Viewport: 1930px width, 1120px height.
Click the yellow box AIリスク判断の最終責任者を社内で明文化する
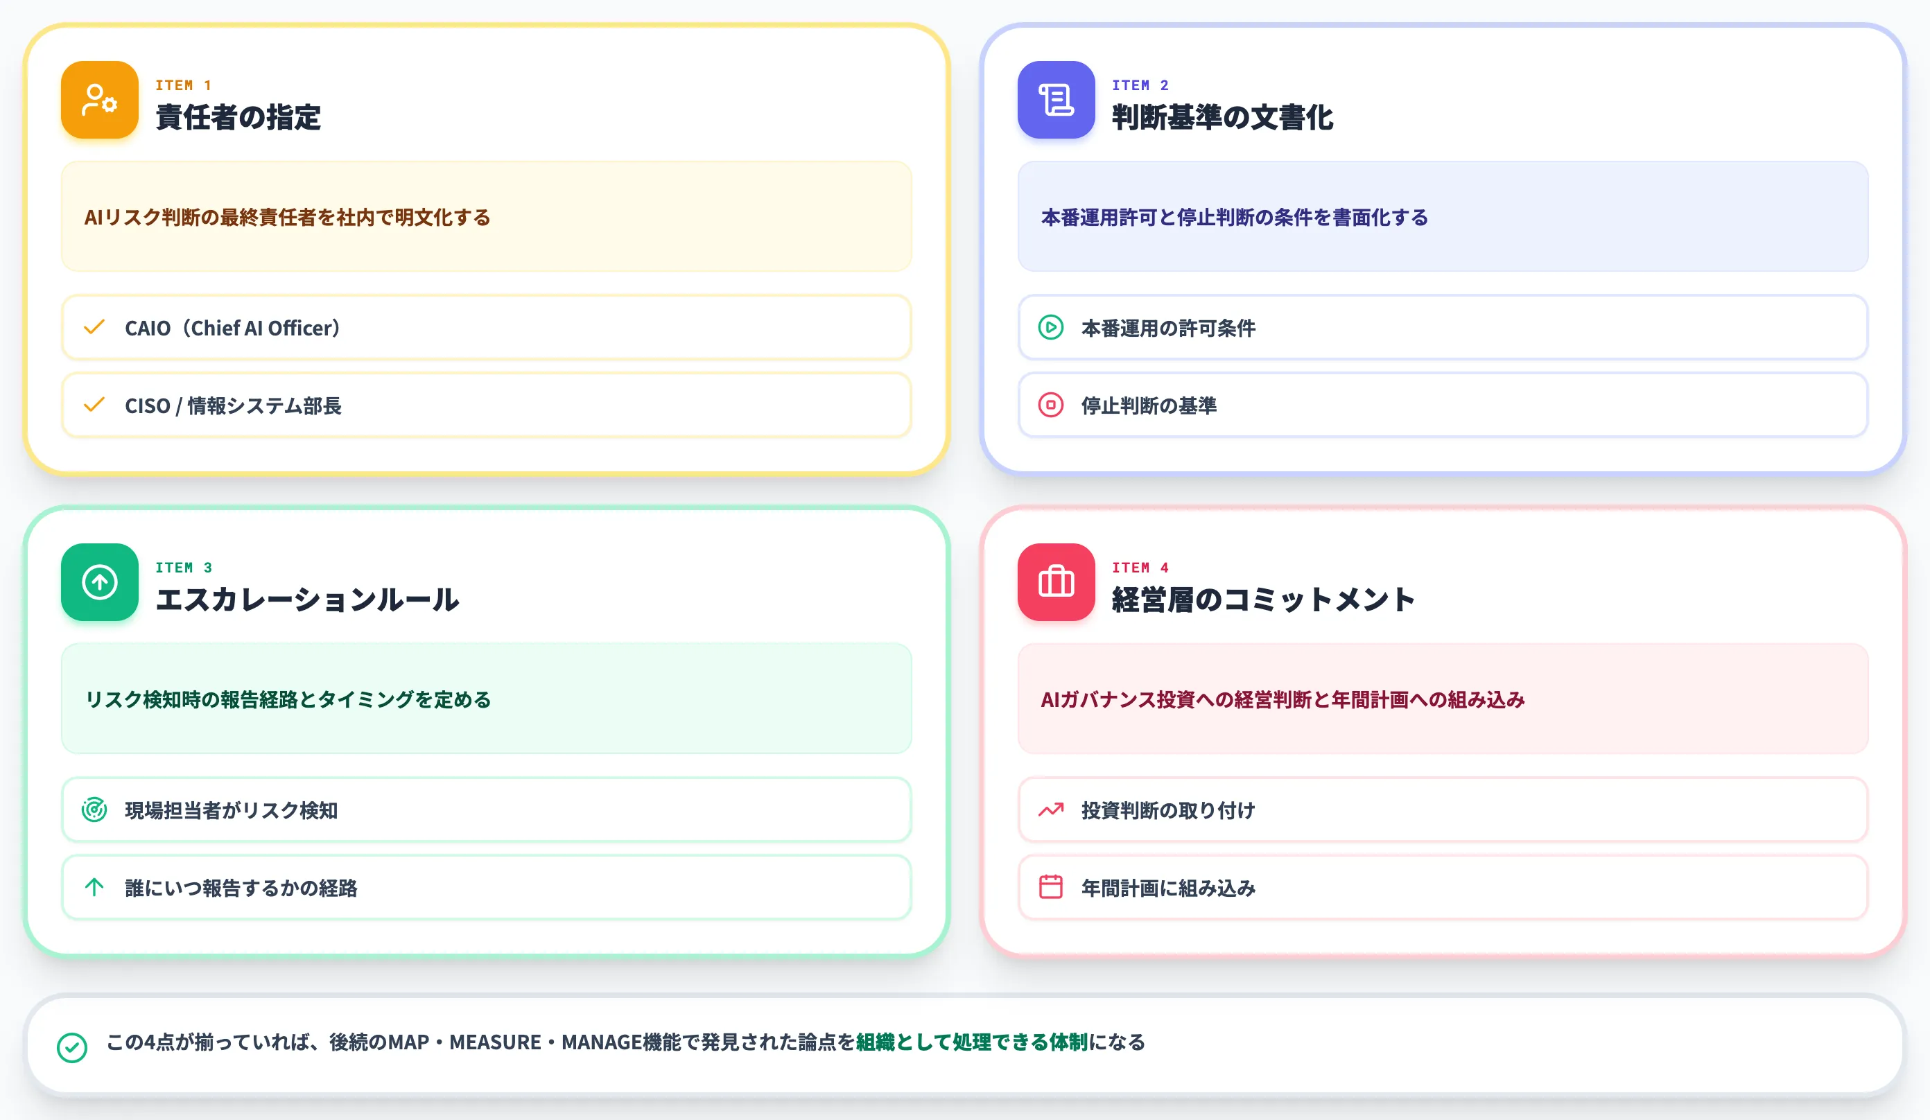pyautogui.click(x=487, y=217)
